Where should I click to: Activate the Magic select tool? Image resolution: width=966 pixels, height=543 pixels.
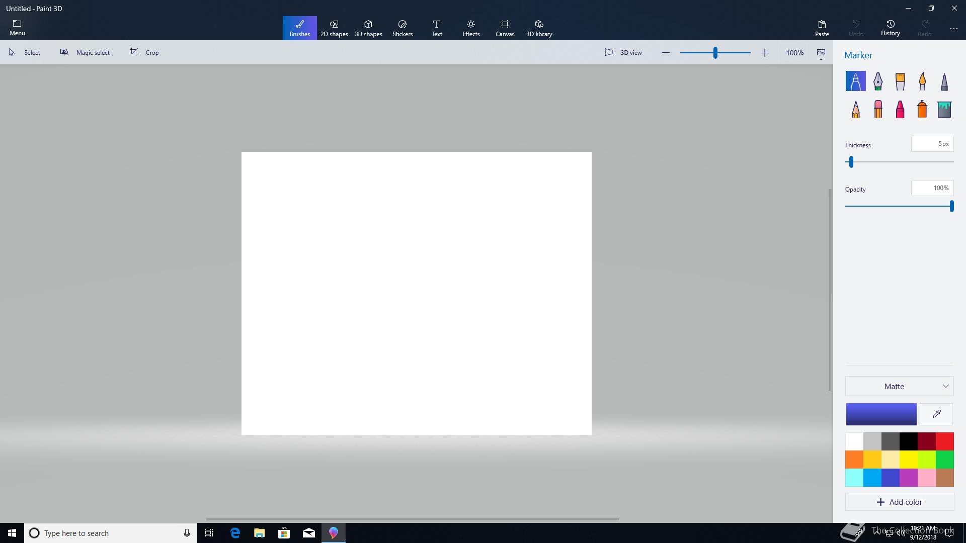(x=85, y=52)
